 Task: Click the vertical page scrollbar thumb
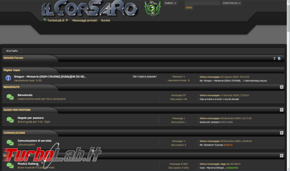[x=288, y=17]
